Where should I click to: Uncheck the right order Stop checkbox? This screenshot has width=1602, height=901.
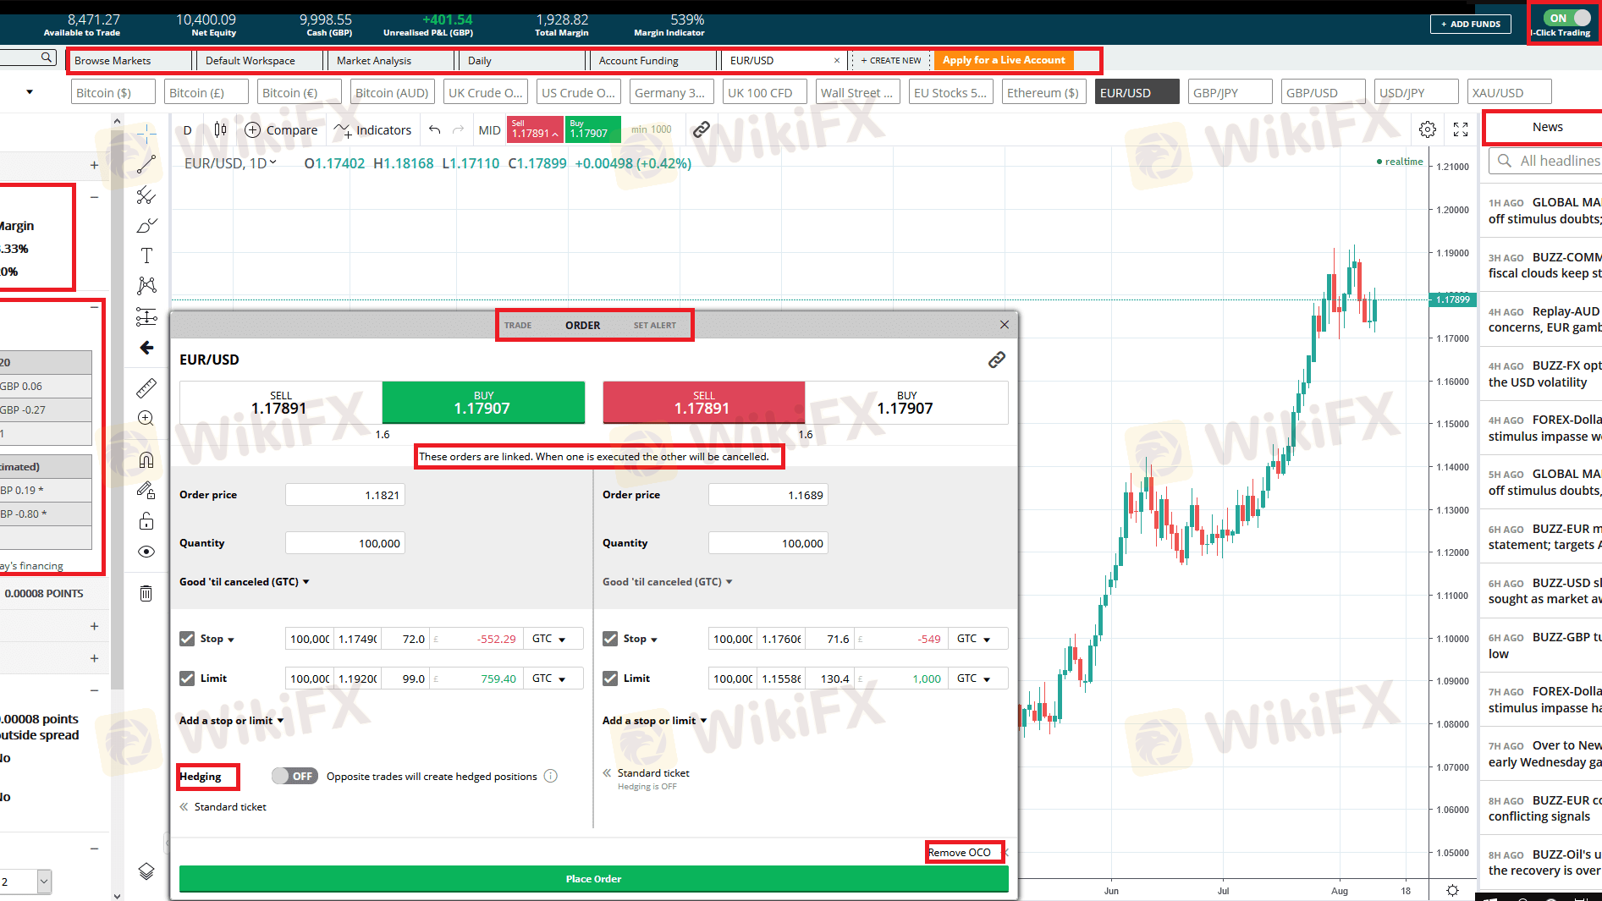click(610, 639)
